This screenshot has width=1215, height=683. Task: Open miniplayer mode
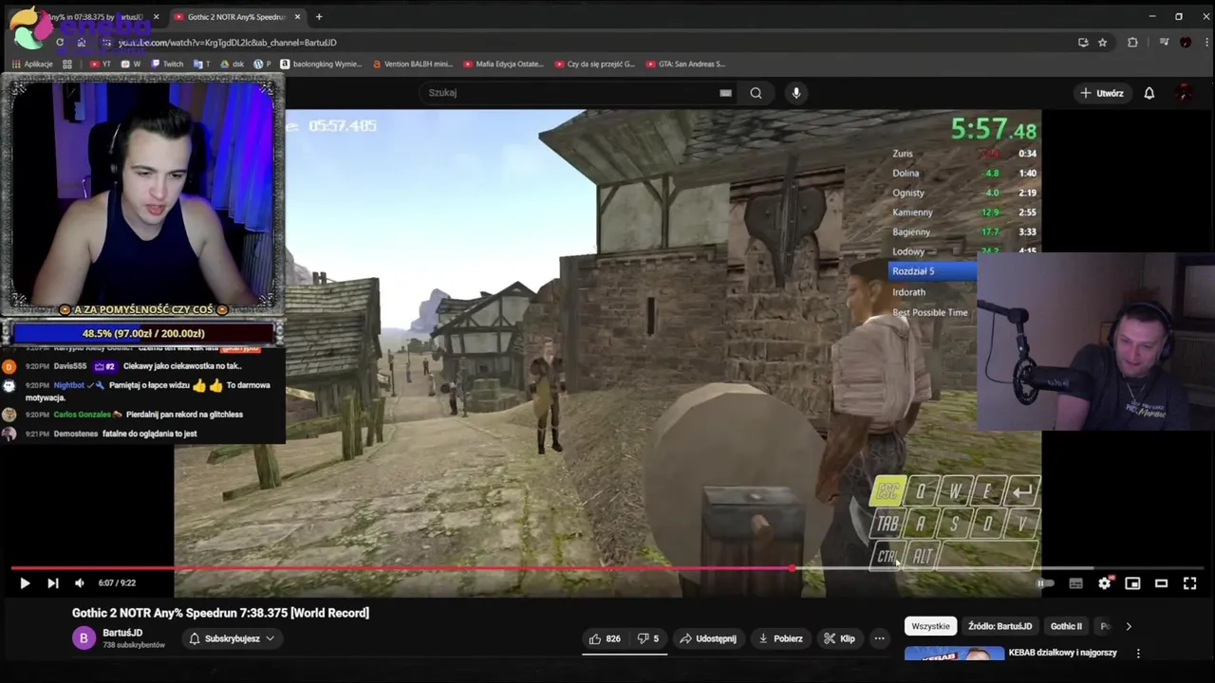pyautogui.click(x=1132, y=583)
